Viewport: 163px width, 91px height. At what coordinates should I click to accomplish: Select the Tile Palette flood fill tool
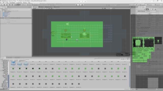[156, 9]
